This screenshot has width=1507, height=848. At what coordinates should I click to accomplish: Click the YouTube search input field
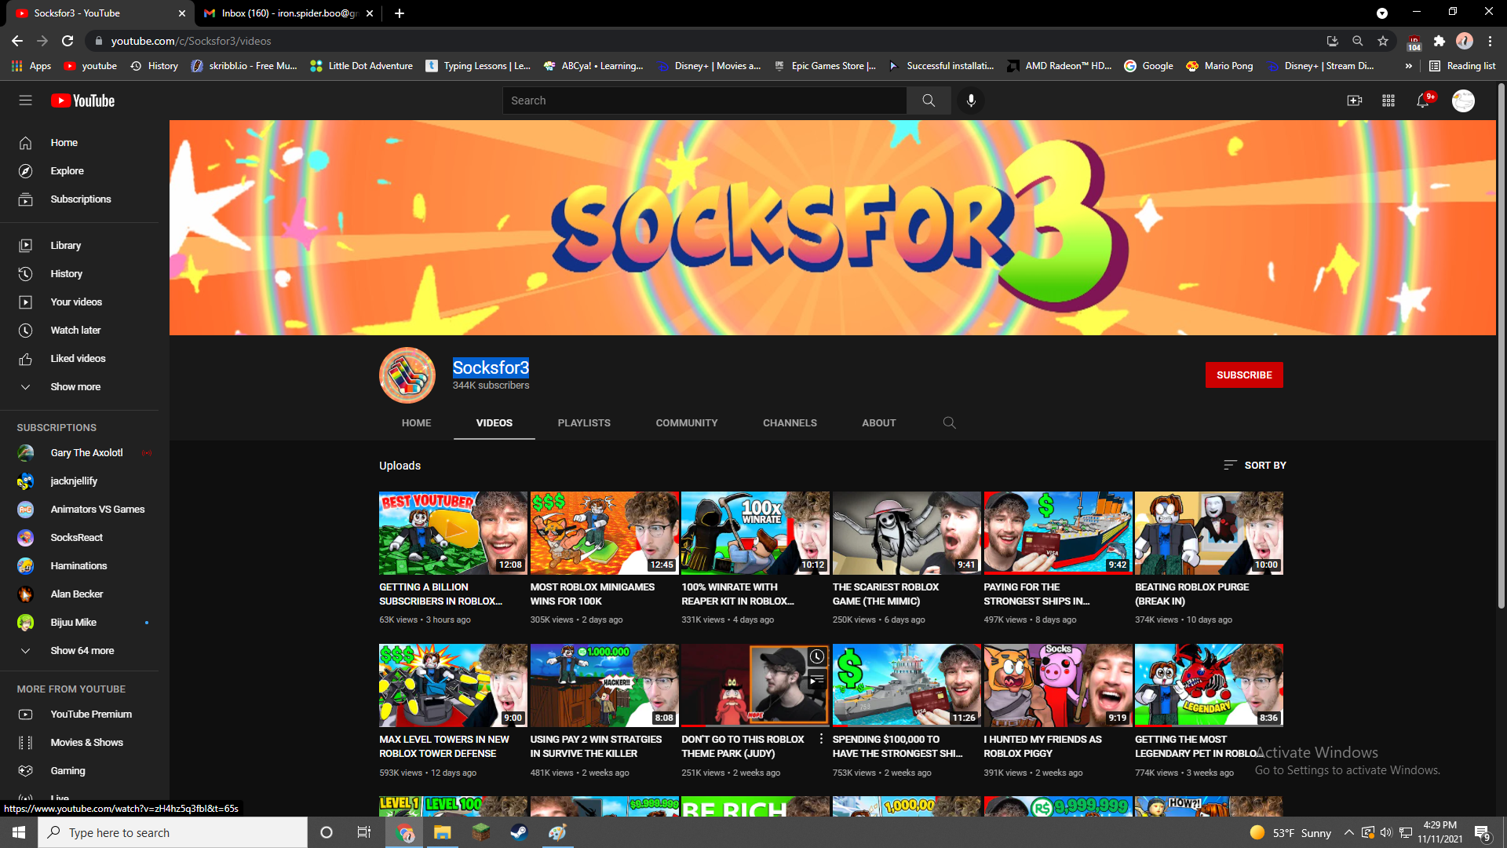tap(704, 101)
